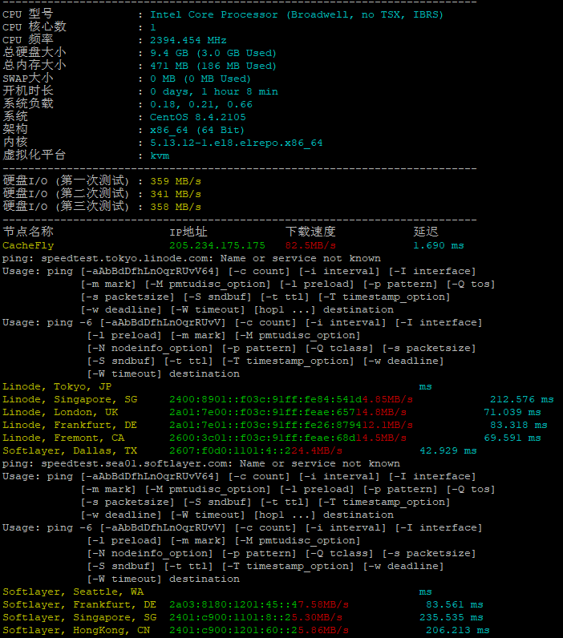Click the Softlayer, Dallas, TX node name
This screenshot has height=638, width=563.
(70, 450)
